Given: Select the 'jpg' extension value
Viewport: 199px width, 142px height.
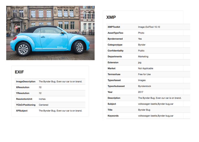Looking at the screenshot, I should tap(139, 63).
